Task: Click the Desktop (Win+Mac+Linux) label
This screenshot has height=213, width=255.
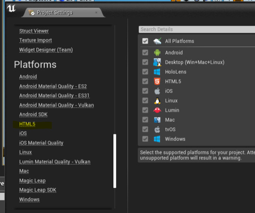Action: click(195, 63)
